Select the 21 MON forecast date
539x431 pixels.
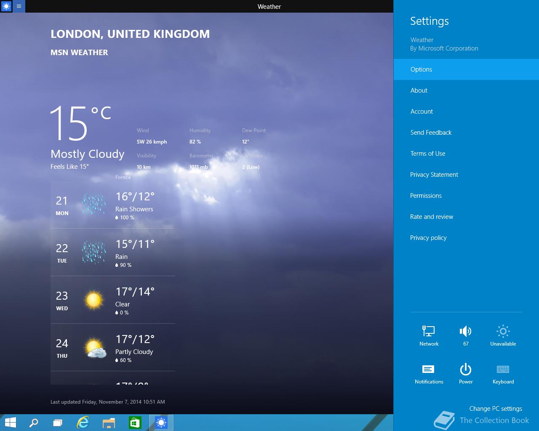[62, 205]
